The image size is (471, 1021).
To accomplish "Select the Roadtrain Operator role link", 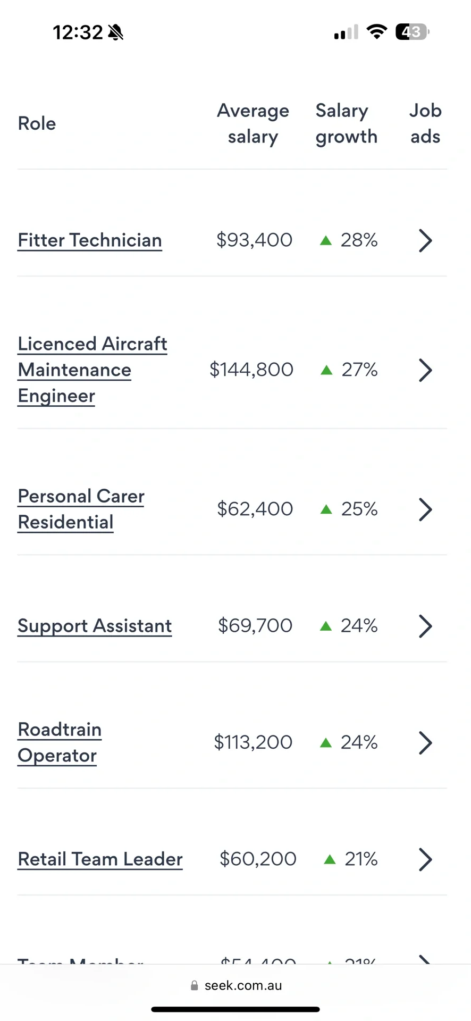I will [60, 742].
